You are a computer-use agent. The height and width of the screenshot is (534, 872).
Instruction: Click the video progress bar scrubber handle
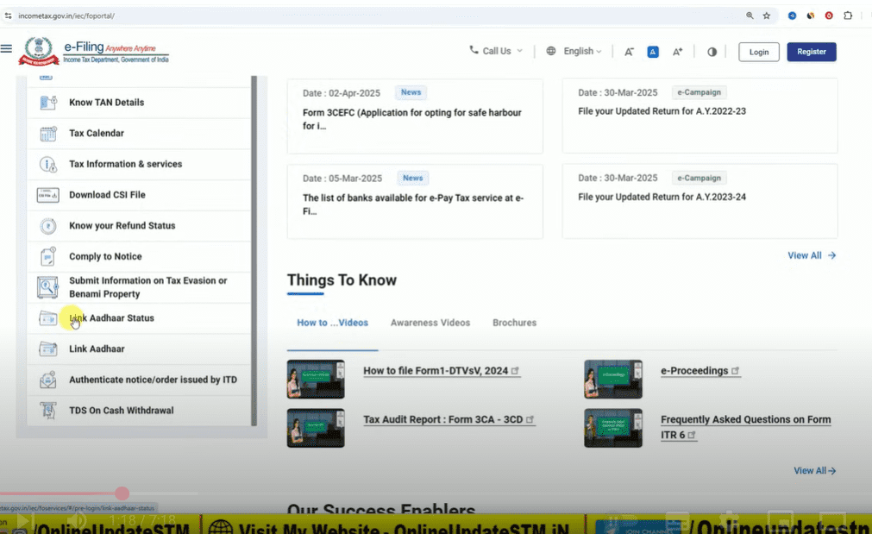122,493
